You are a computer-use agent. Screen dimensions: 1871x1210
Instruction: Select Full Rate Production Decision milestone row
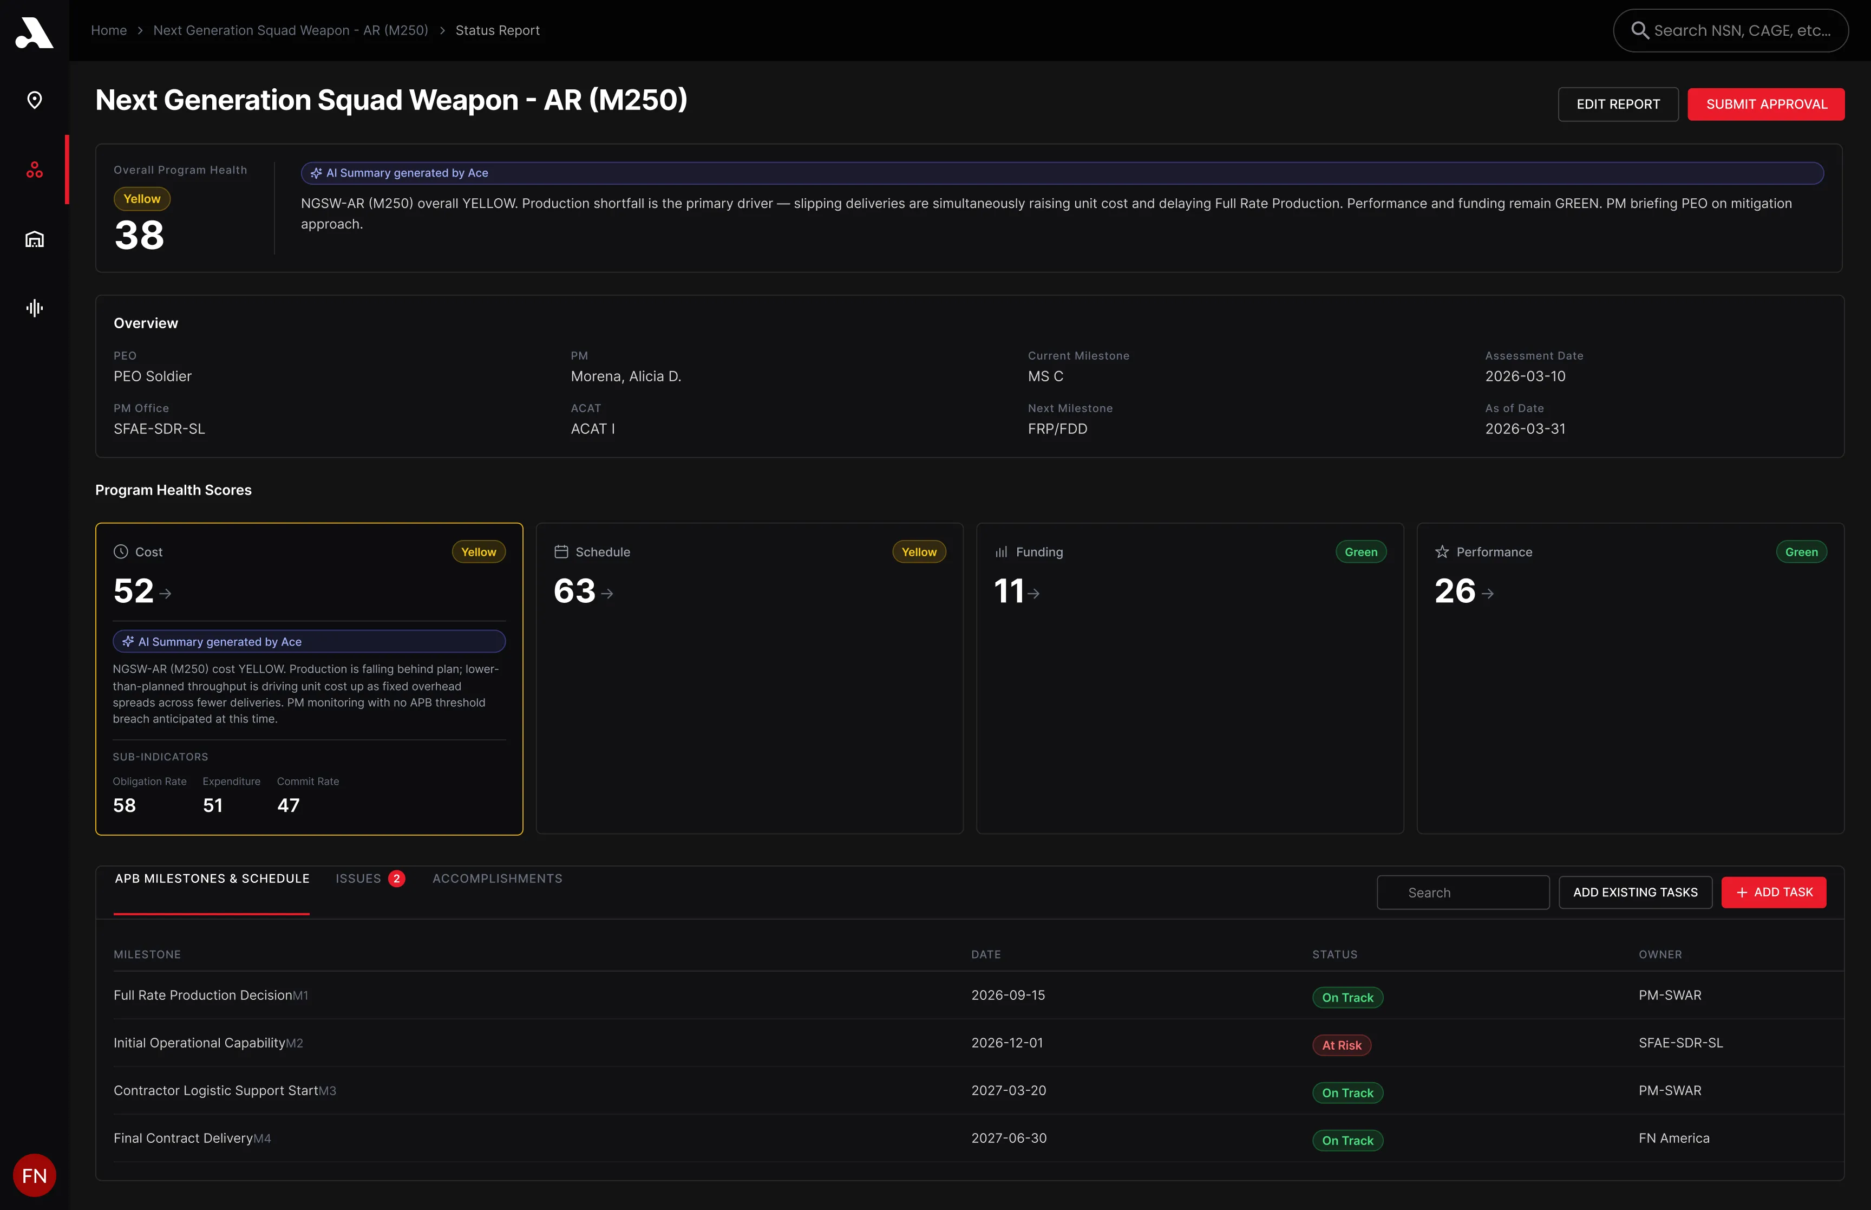(978, 996)
